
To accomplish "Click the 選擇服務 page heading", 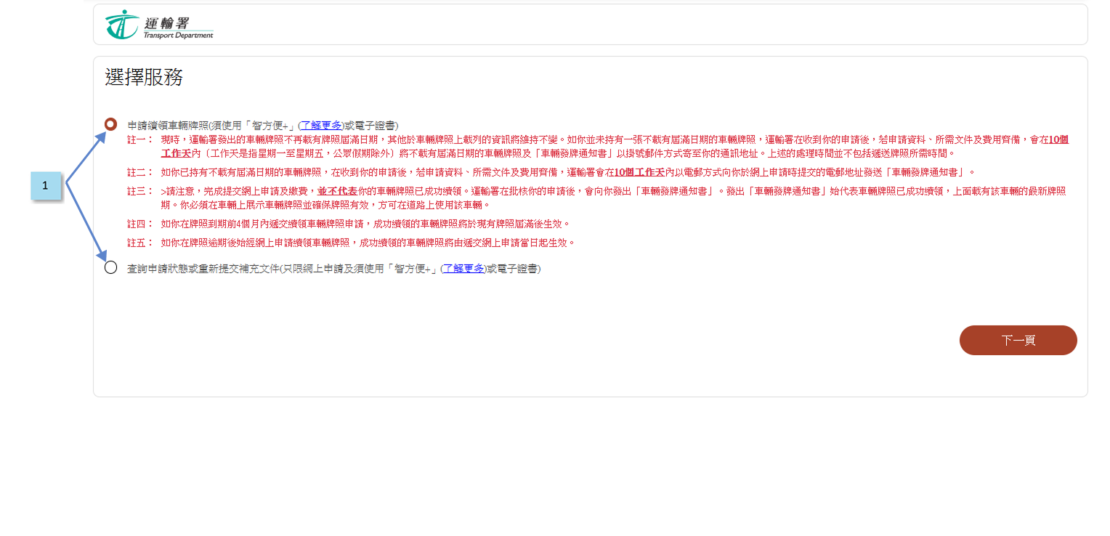I will (144, 78).
